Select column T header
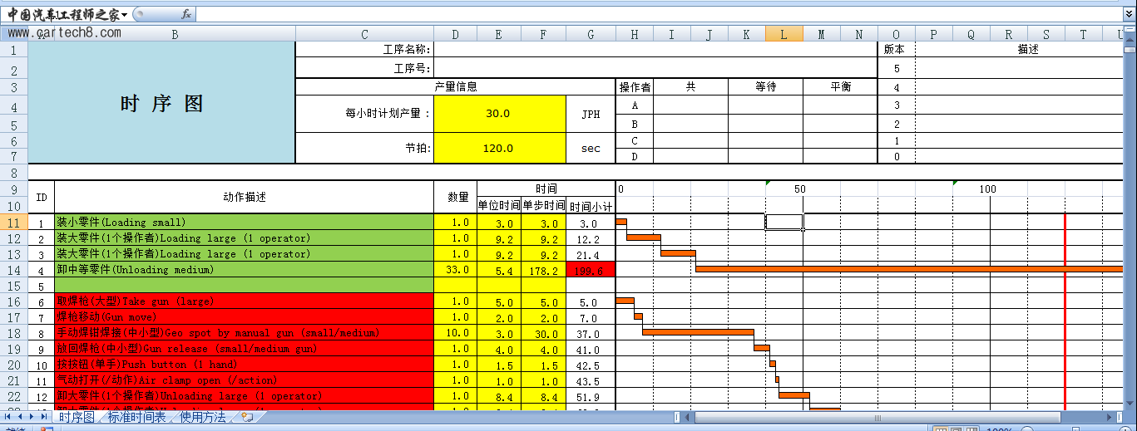 tap(1083, 34)
